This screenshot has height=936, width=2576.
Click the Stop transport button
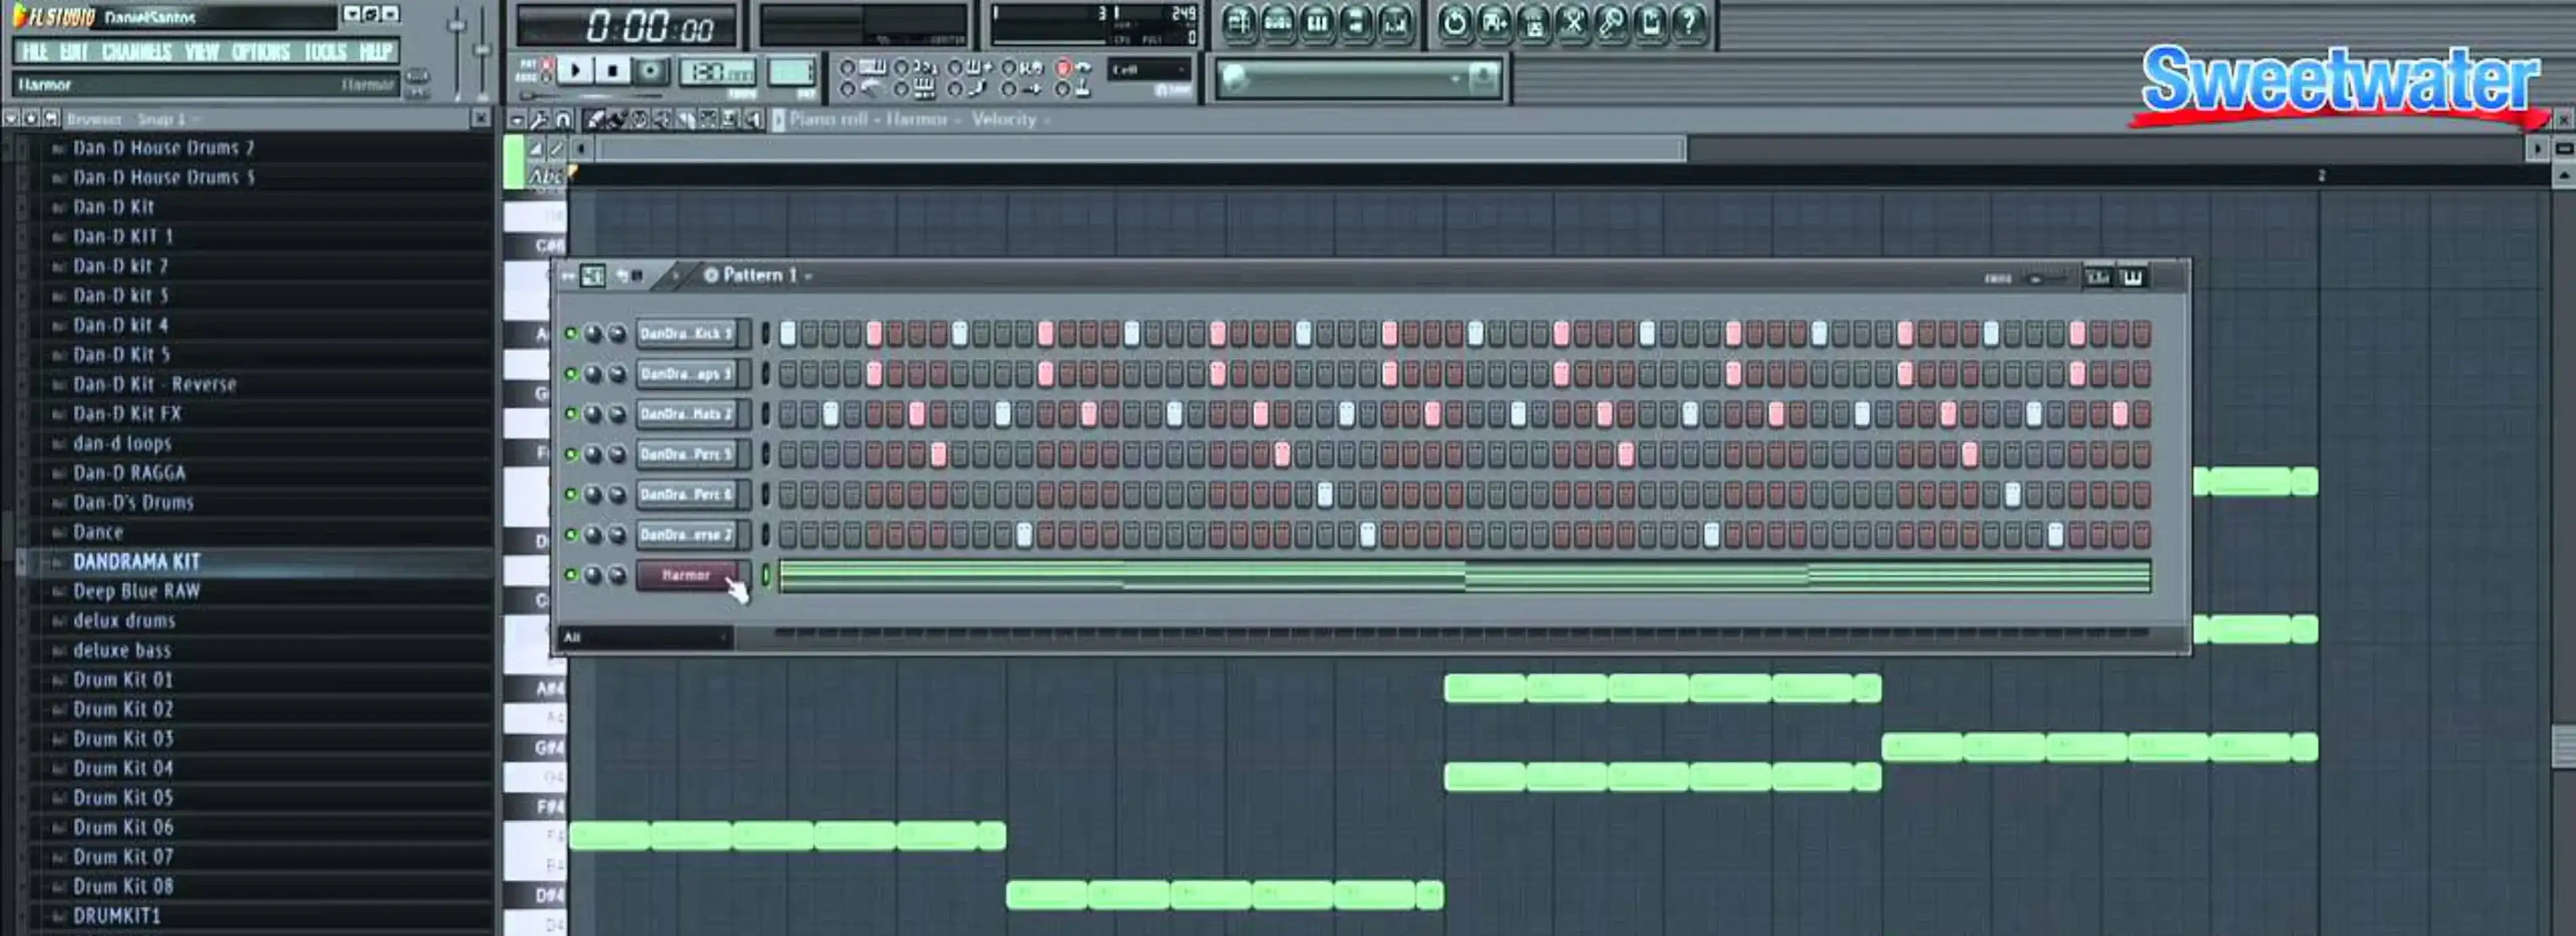[x=612, y=71]
